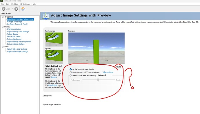Viewport: 200px width, 114px height.
Task: Open Change resolution task
Action: point(14,29)
